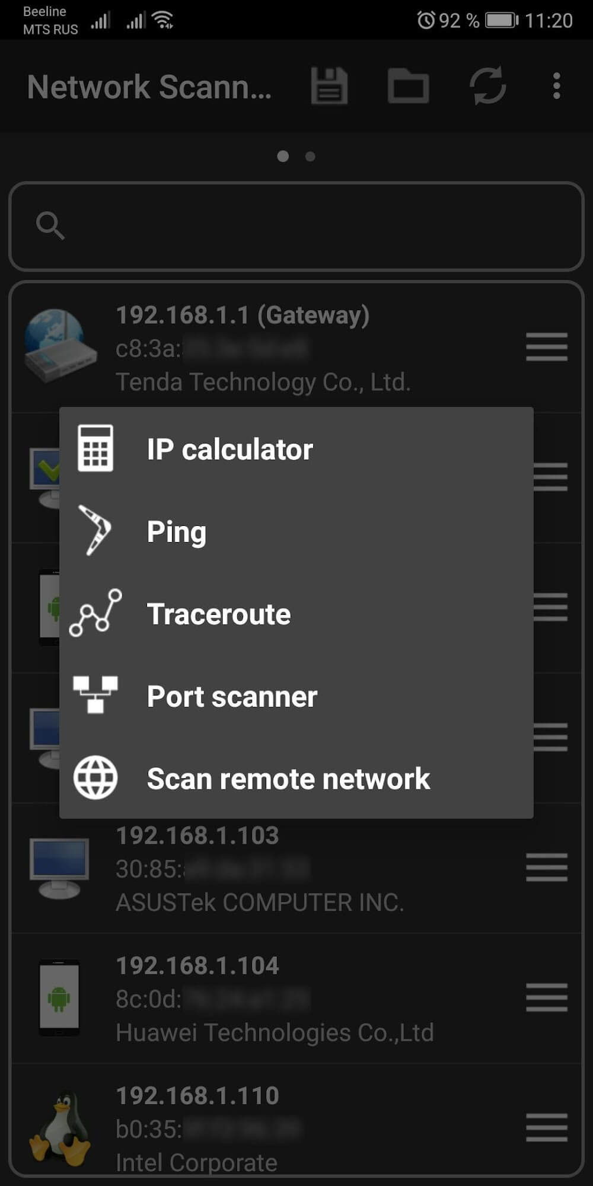Open the menu for Intel device 192.168.1.110
The height and width of the screenshot is (1186, 593).
(x=546, y=1127)
